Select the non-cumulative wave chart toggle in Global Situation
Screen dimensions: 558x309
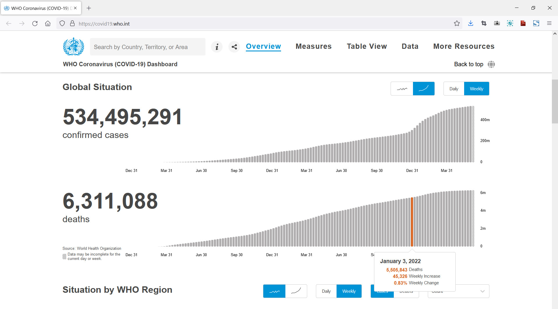coord(402,89)
